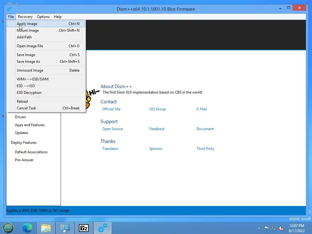Select Apps and Features in sidebar
Image resolution: width=312 pixels, height=234 pixels.
pos(30,125)
